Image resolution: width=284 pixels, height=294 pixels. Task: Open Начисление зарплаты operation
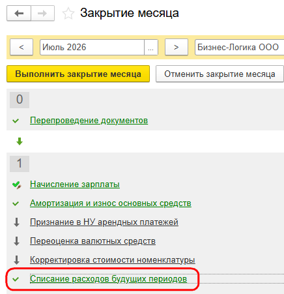click(x=75, y=184)
